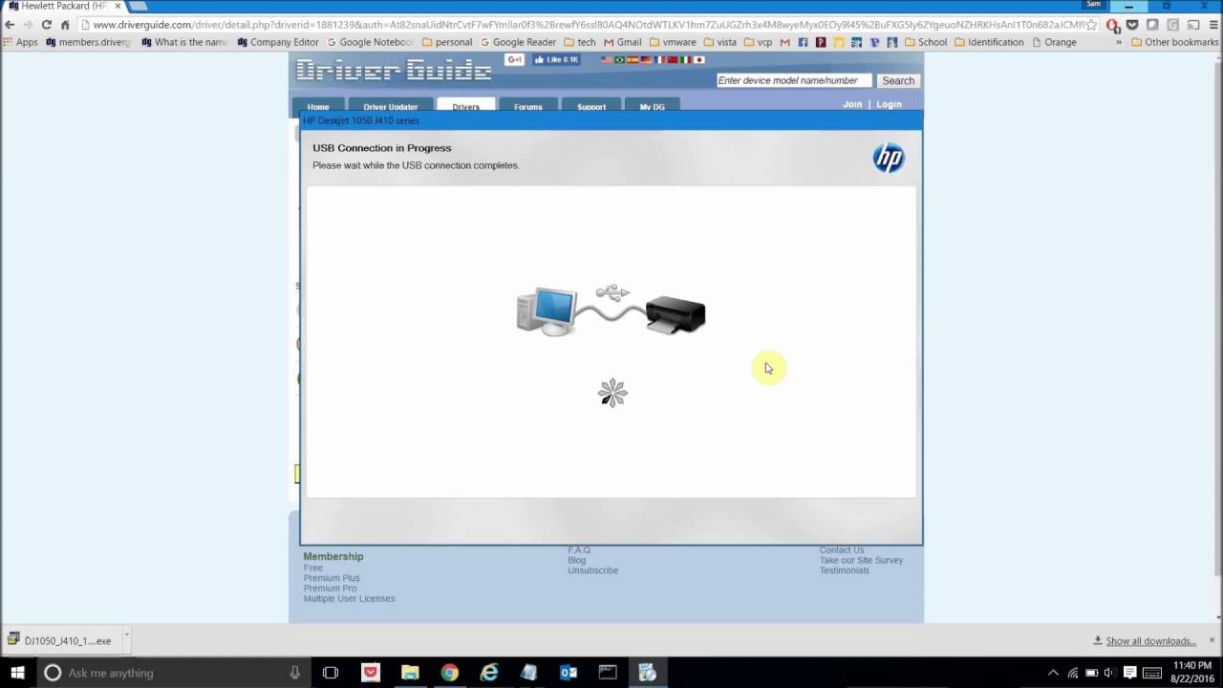Open the My DG tab

click(x=653, y=106)
